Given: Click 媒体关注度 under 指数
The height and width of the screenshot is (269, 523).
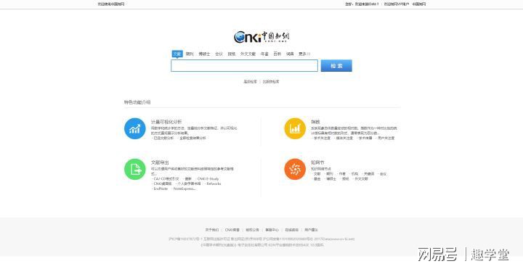Looking at the screenshot, I should (x=344, y=138).
